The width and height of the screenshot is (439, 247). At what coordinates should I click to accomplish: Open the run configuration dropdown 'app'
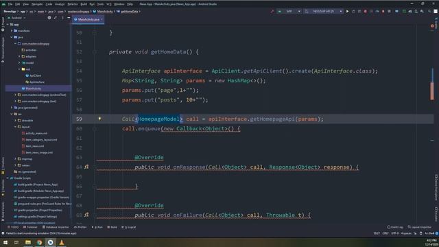289,12
